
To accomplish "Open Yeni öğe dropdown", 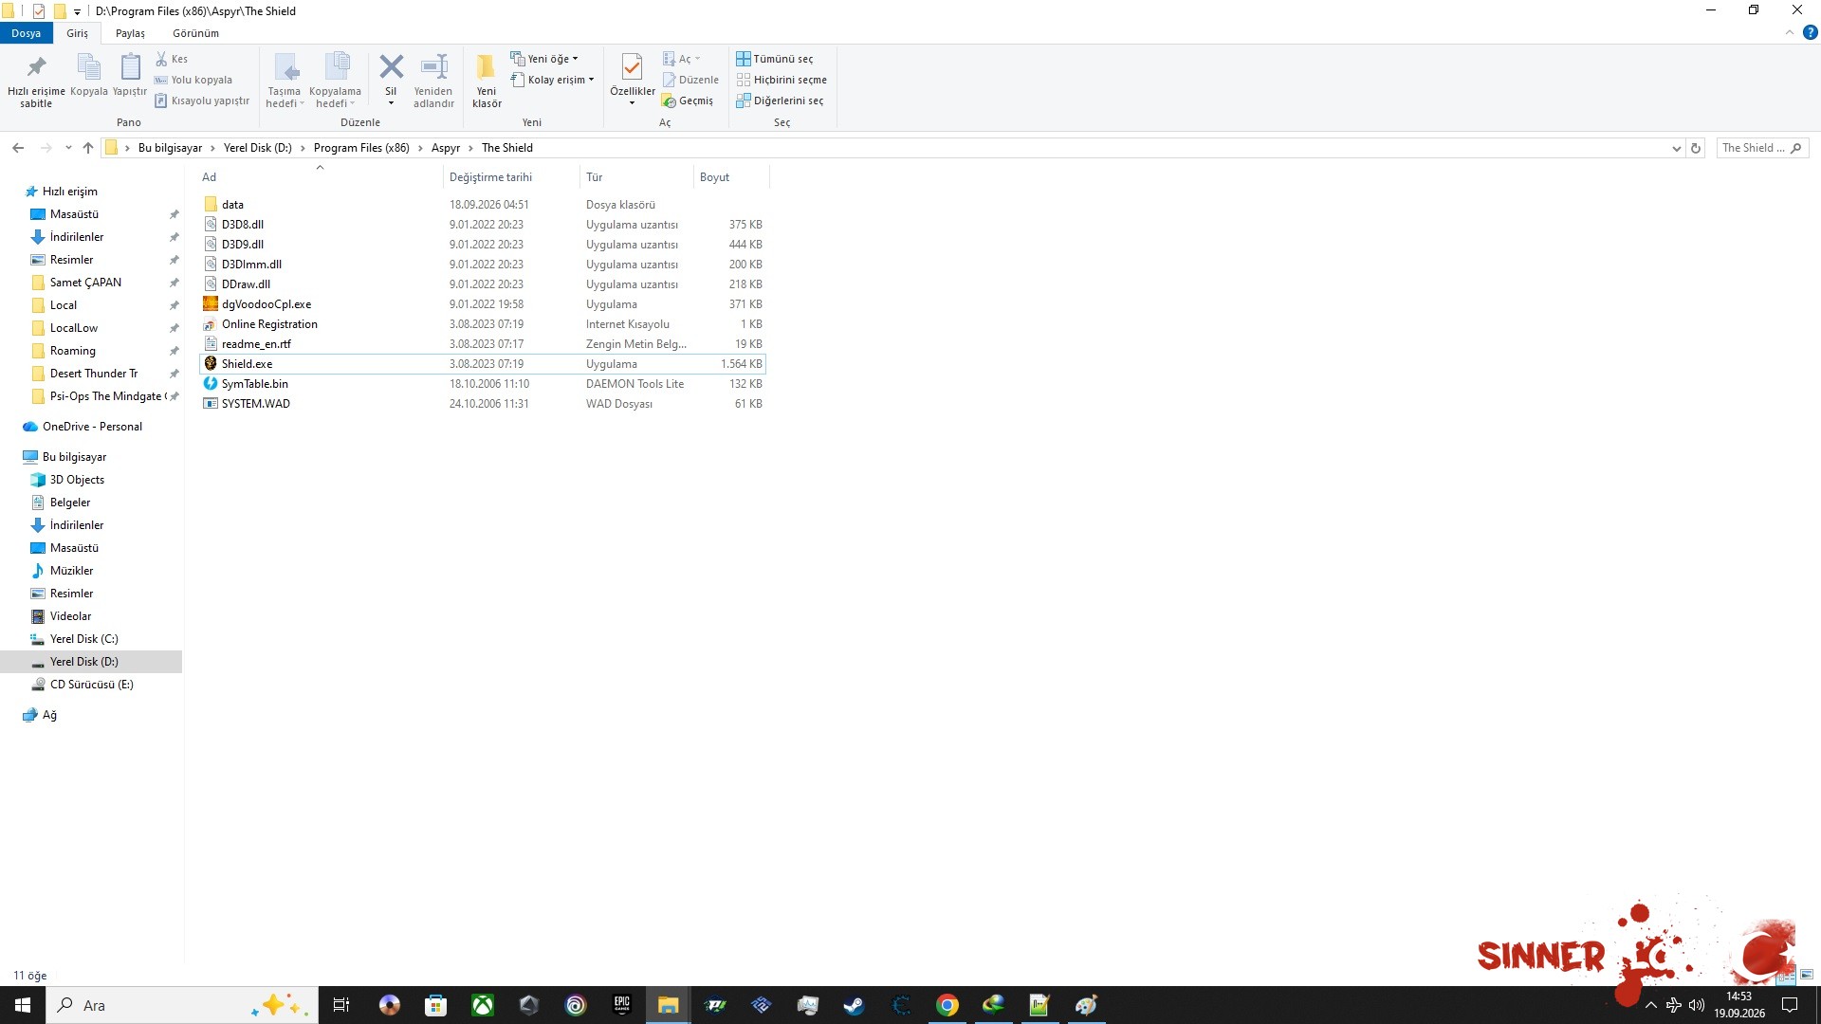I will (x=544, y=59).
